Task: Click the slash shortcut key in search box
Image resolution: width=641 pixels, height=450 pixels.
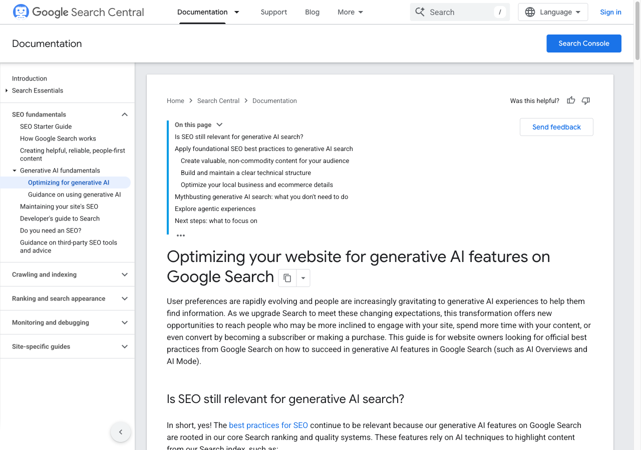Action: point(500,12)
